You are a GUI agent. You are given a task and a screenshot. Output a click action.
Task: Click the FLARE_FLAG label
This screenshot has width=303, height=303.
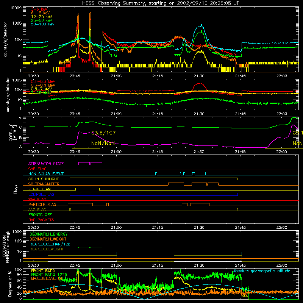(39, 189)
